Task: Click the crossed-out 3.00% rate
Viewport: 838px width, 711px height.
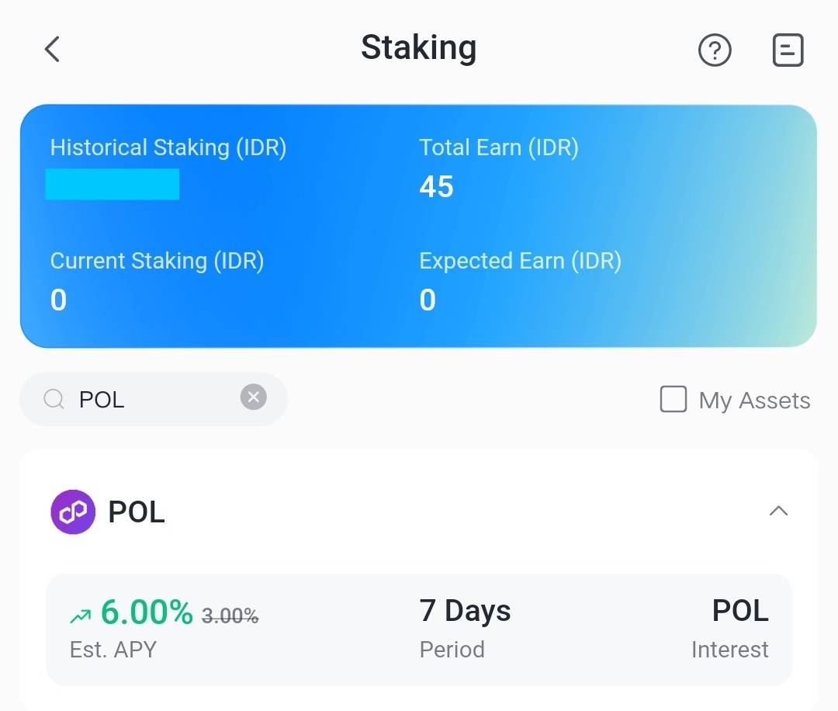Action: pos(230,616)
